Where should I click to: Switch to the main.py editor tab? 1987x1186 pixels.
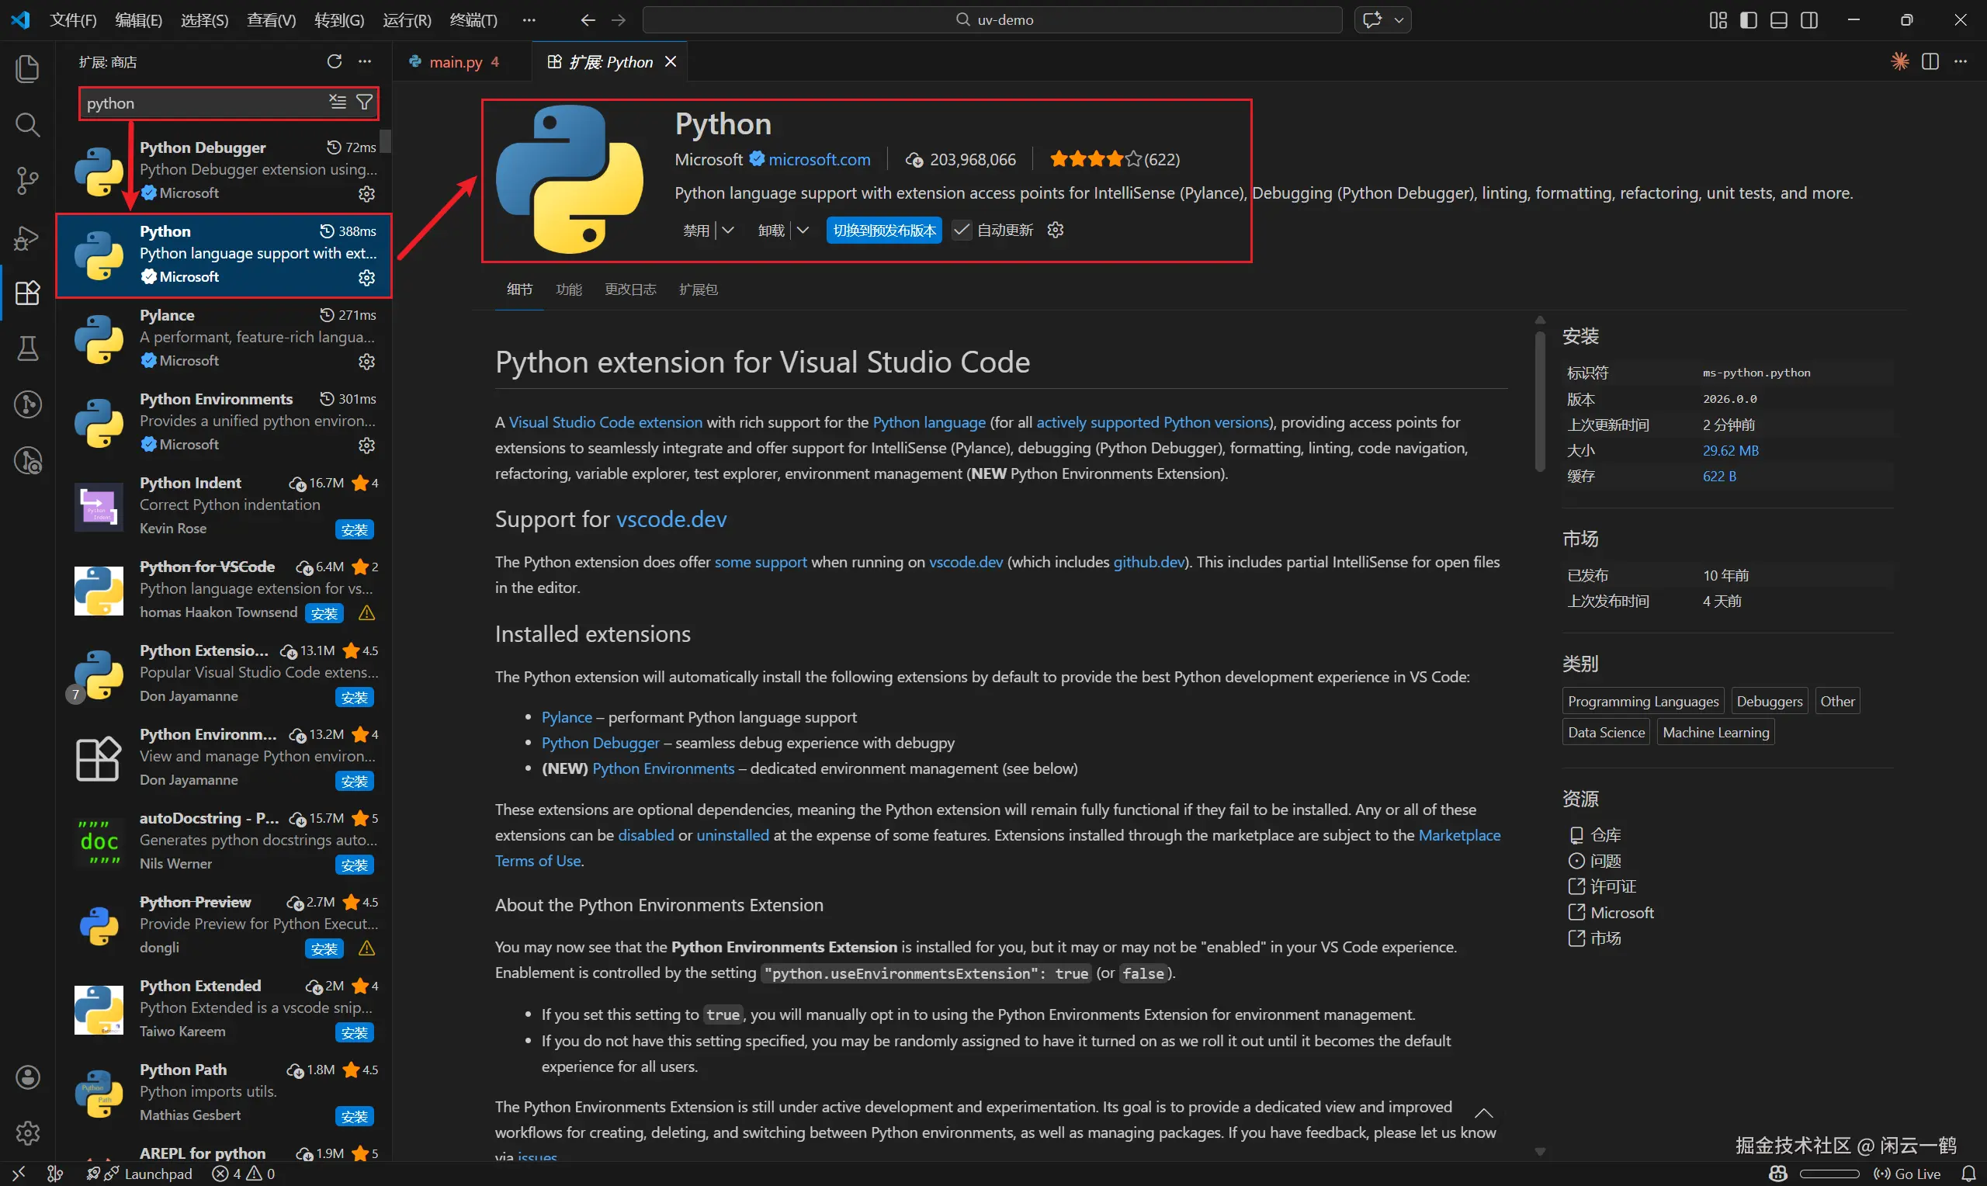click(x=462, y=61)
